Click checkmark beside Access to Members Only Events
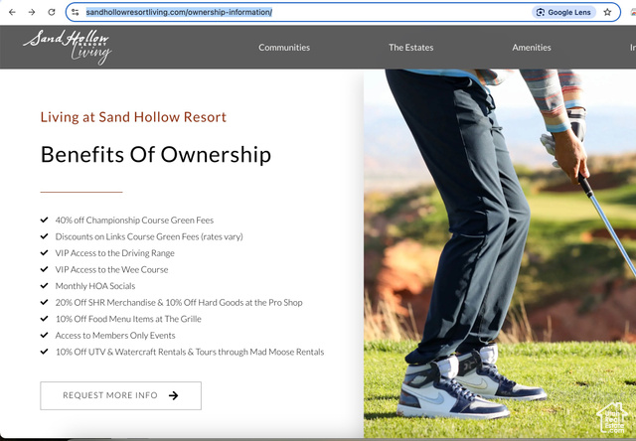636x441 pixels. [x=45, y=335]
